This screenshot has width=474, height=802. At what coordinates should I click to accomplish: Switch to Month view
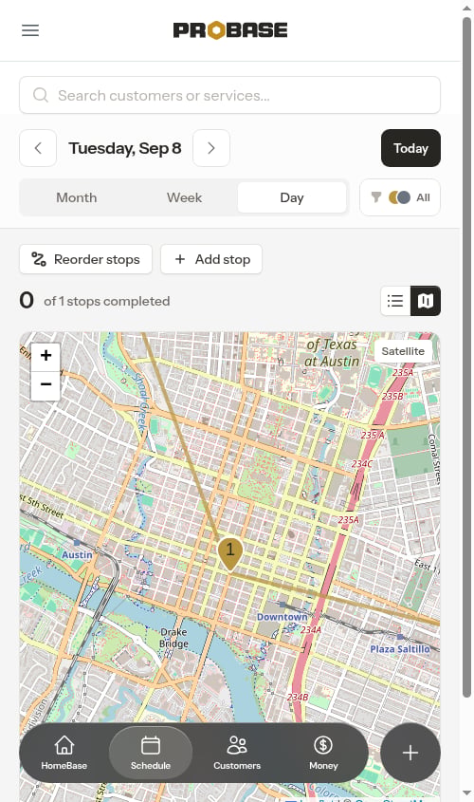pyautogui.click(x=77, y=197)
